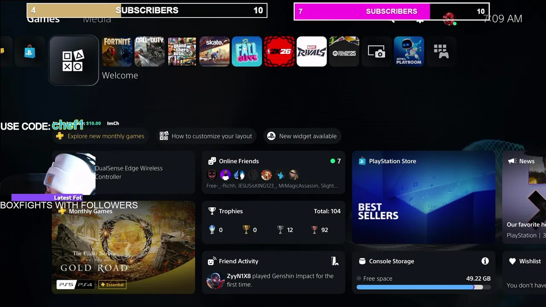The height and width of the screenshot is (307, 546).
Task: Click the gold trophy count icon
Action: [x=246, y=230]
